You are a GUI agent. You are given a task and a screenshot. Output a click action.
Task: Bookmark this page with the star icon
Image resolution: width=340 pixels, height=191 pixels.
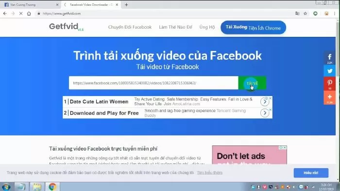306,14
